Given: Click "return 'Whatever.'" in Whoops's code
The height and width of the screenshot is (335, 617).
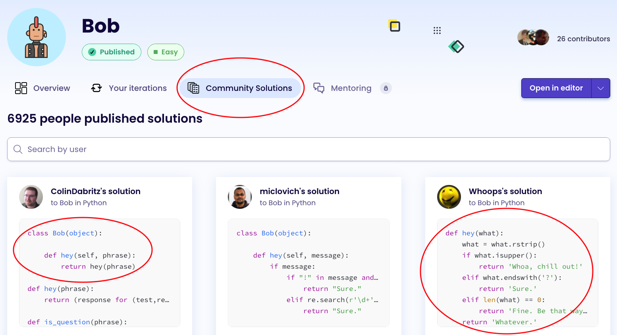Looking at the screenshot, I should [499, 322].
